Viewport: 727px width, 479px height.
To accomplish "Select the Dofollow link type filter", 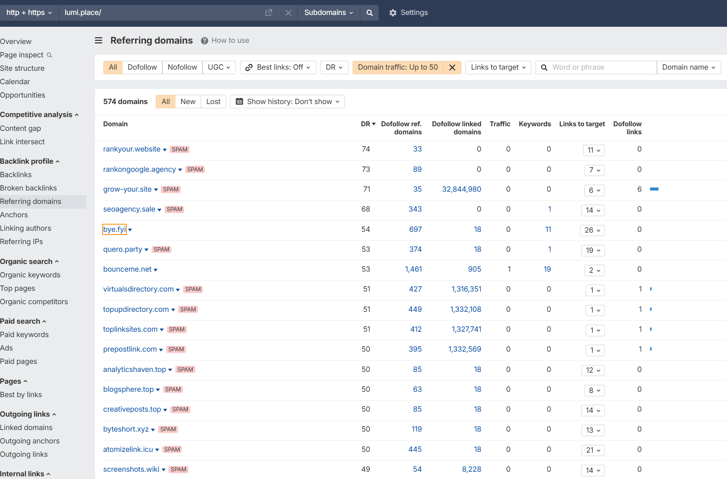I will 142,67.
